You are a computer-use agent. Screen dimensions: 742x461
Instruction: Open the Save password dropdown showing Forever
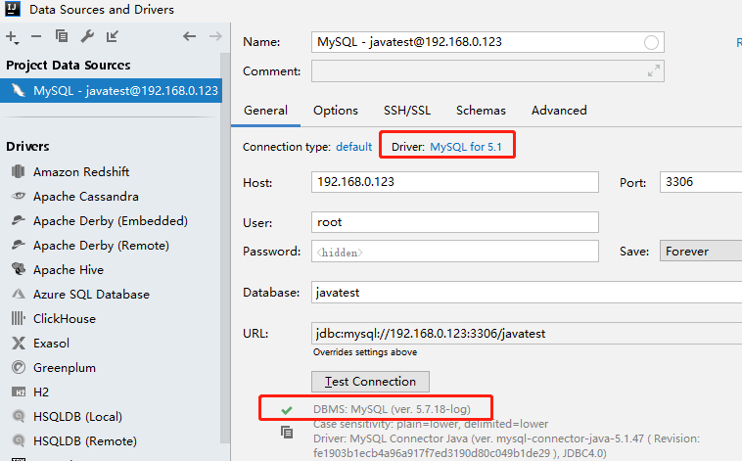pyautogui.click(x=701, y=251)
